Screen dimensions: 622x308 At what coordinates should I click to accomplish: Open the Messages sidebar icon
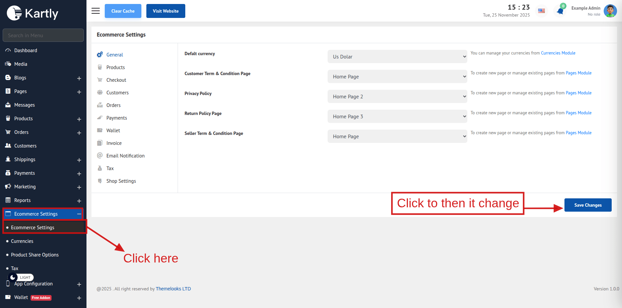click(8, 105)
